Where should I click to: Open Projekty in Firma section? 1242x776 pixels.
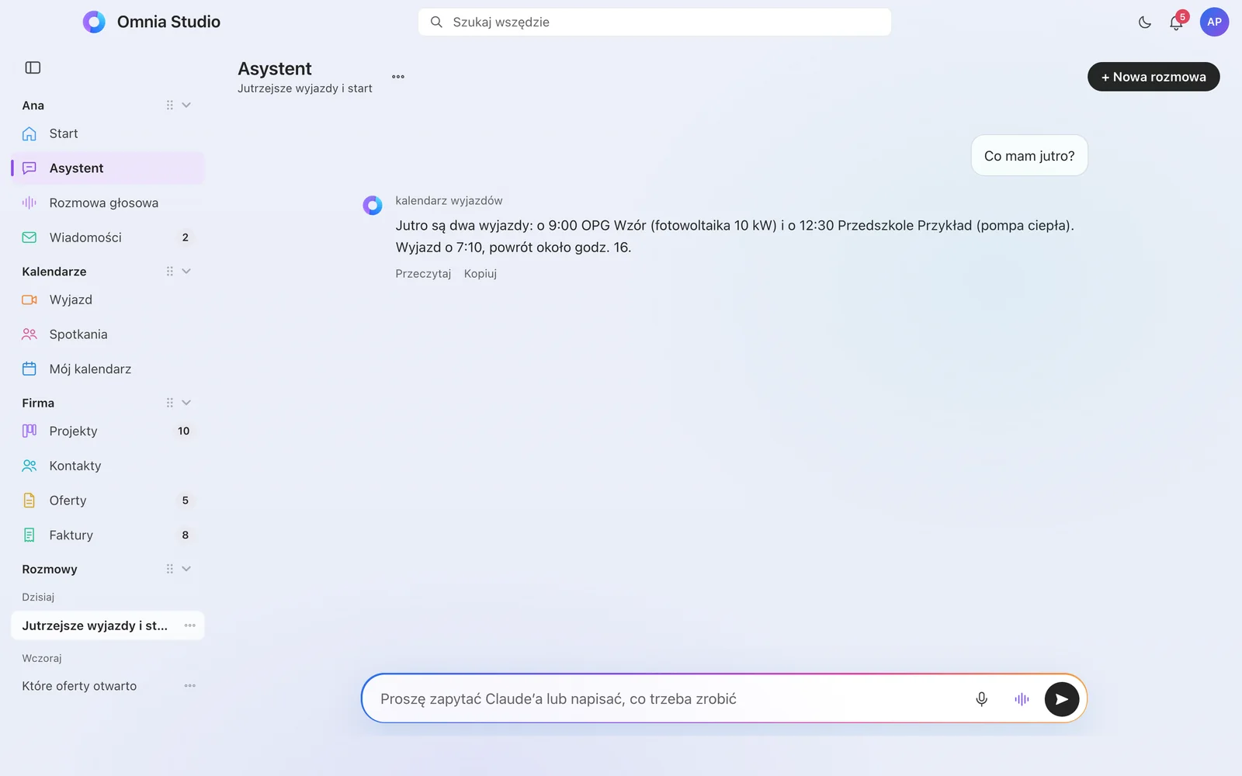point(108,431)
